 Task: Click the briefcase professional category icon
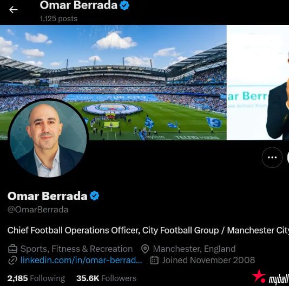click(12, 249)
